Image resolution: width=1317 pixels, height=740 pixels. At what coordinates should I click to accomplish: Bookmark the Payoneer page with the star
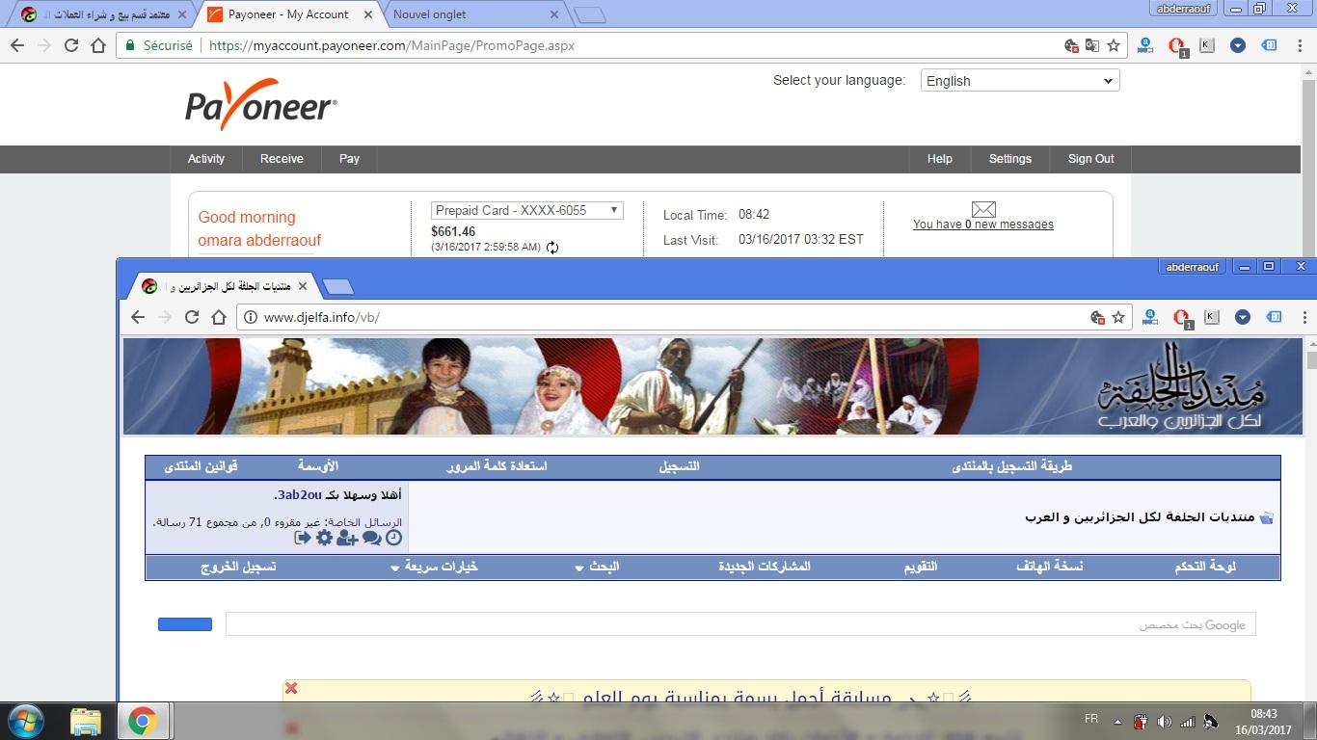coord(1114,45)
